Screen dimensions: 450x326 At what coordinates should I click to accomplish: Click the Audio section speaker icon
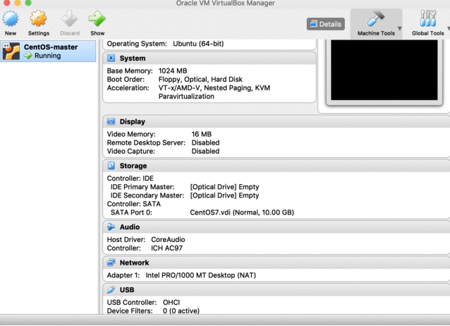111,227
